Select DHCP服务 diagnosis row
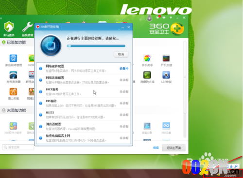Viewport: 243px width, 178px height. coord(84,91)
